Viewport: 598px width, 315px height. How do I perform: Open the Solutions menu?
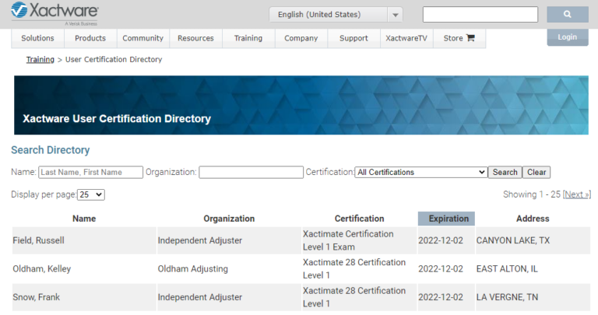click(37, 38)
